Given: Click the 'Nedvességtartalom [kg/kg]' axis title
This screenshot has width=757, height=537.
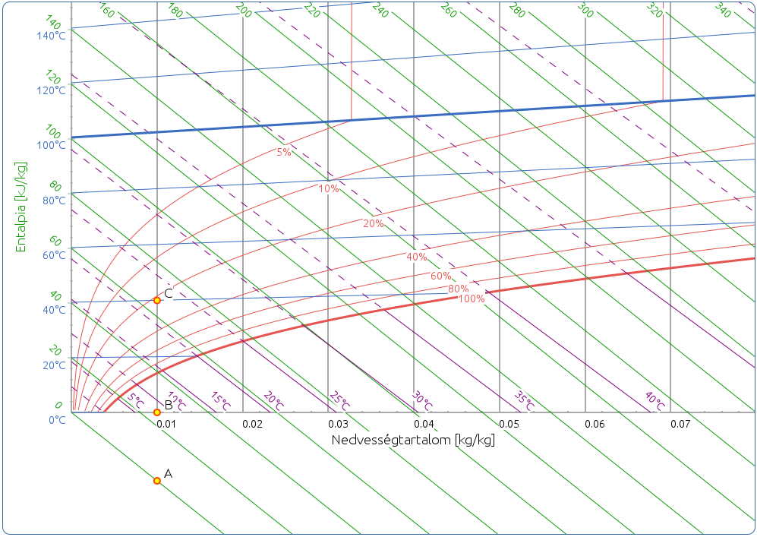Looking at the screenshot, I should point(413,440).
